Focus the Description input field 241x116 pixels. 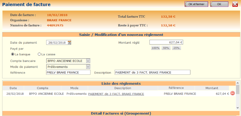pyautogui.click(x=152, y=72)
